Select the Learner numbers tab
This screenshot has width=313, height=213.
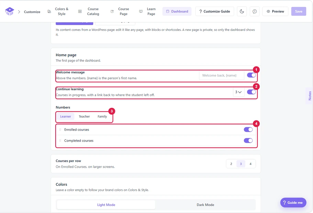point(66,116)
